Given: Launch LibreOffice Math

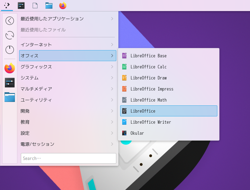Looking at the screenshot, I should 169,100.
